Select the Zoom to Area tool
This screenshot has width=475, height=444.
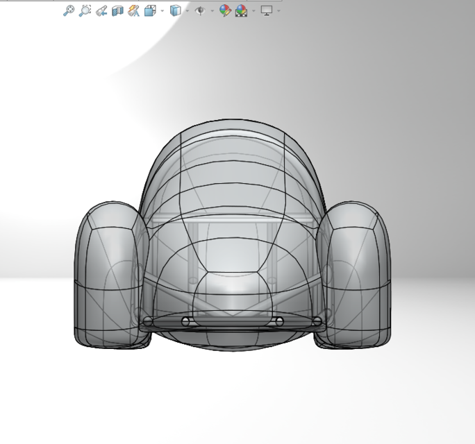point(85,10)
